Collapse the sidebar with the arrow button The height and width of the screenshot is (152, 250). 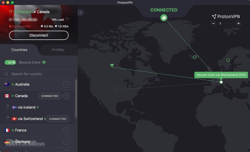(81, 13)
